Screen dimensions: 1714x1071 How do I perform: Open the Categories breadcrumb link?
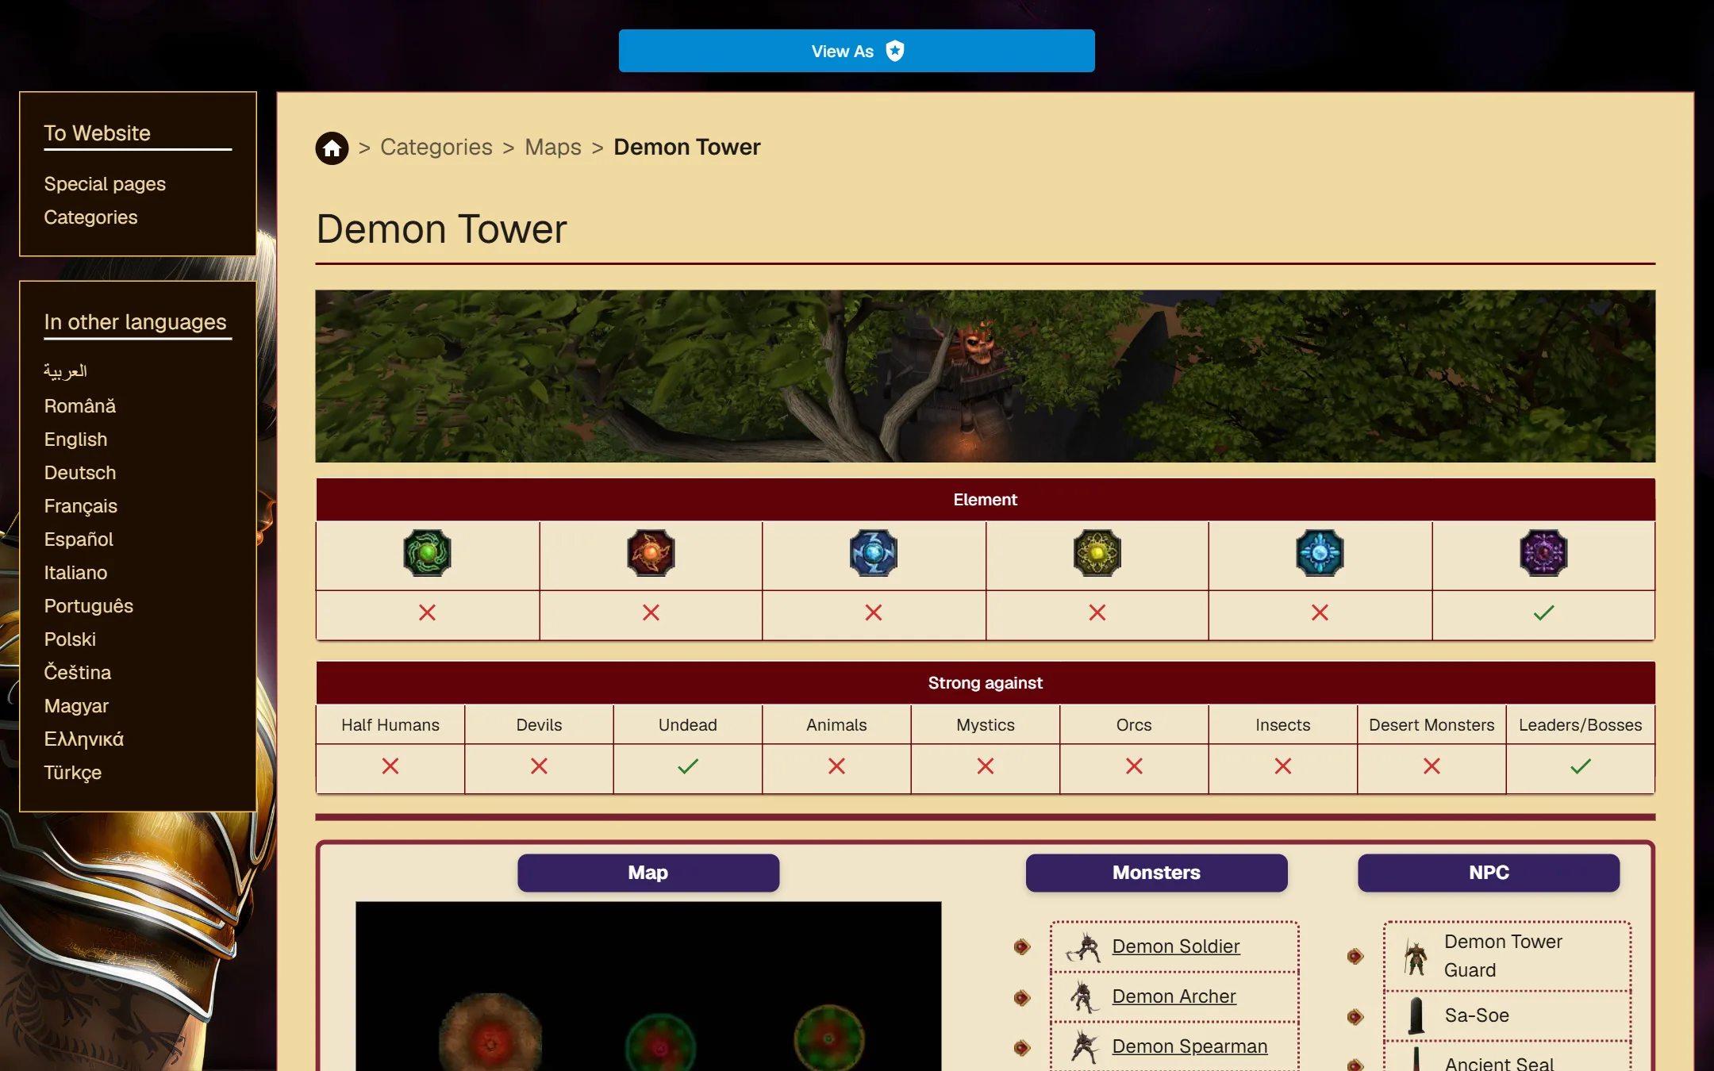436,148
